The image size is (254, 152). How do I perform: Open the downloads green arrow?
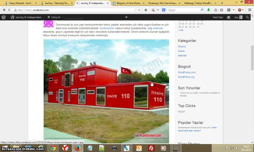click(208, 10)
